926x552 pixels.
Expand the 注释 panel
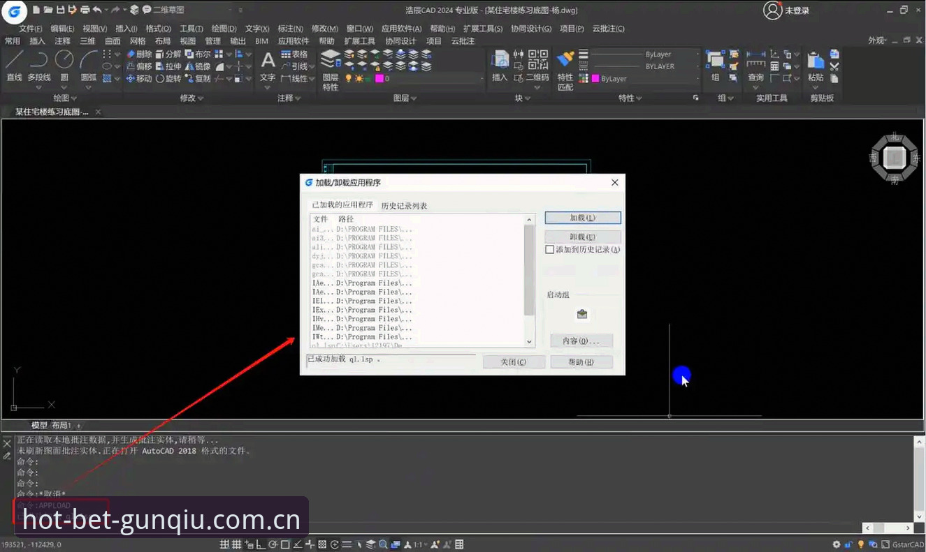(x=289, y=98)
